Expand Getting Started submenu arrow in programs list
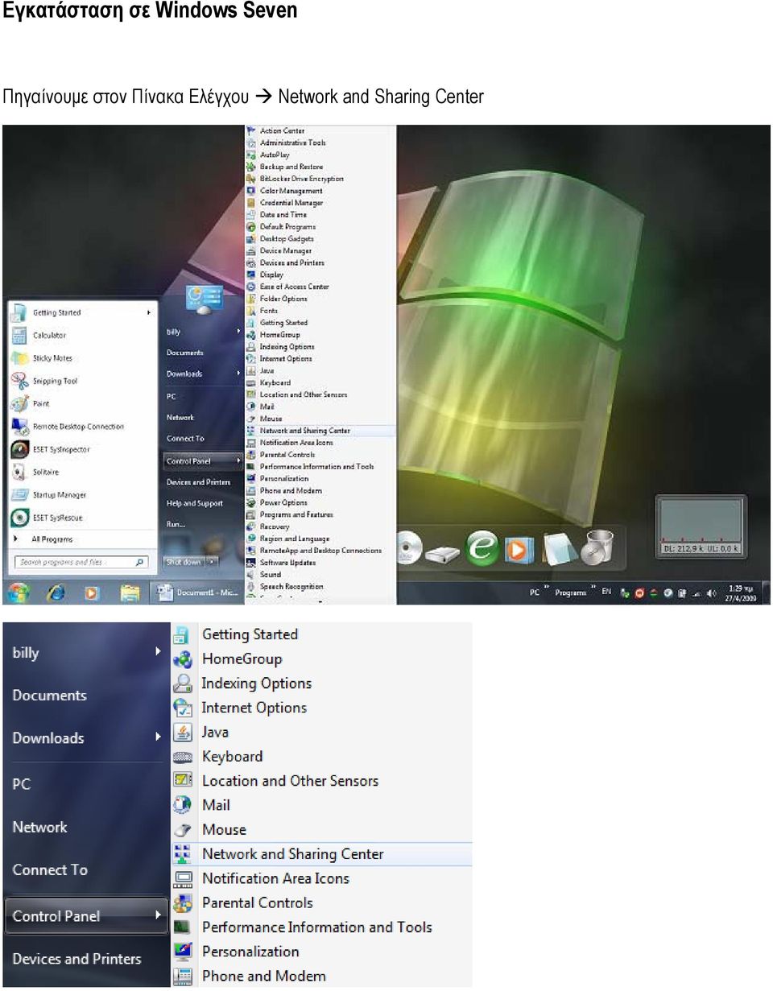This screenshot has height=991, width=773. pos(150,312)
